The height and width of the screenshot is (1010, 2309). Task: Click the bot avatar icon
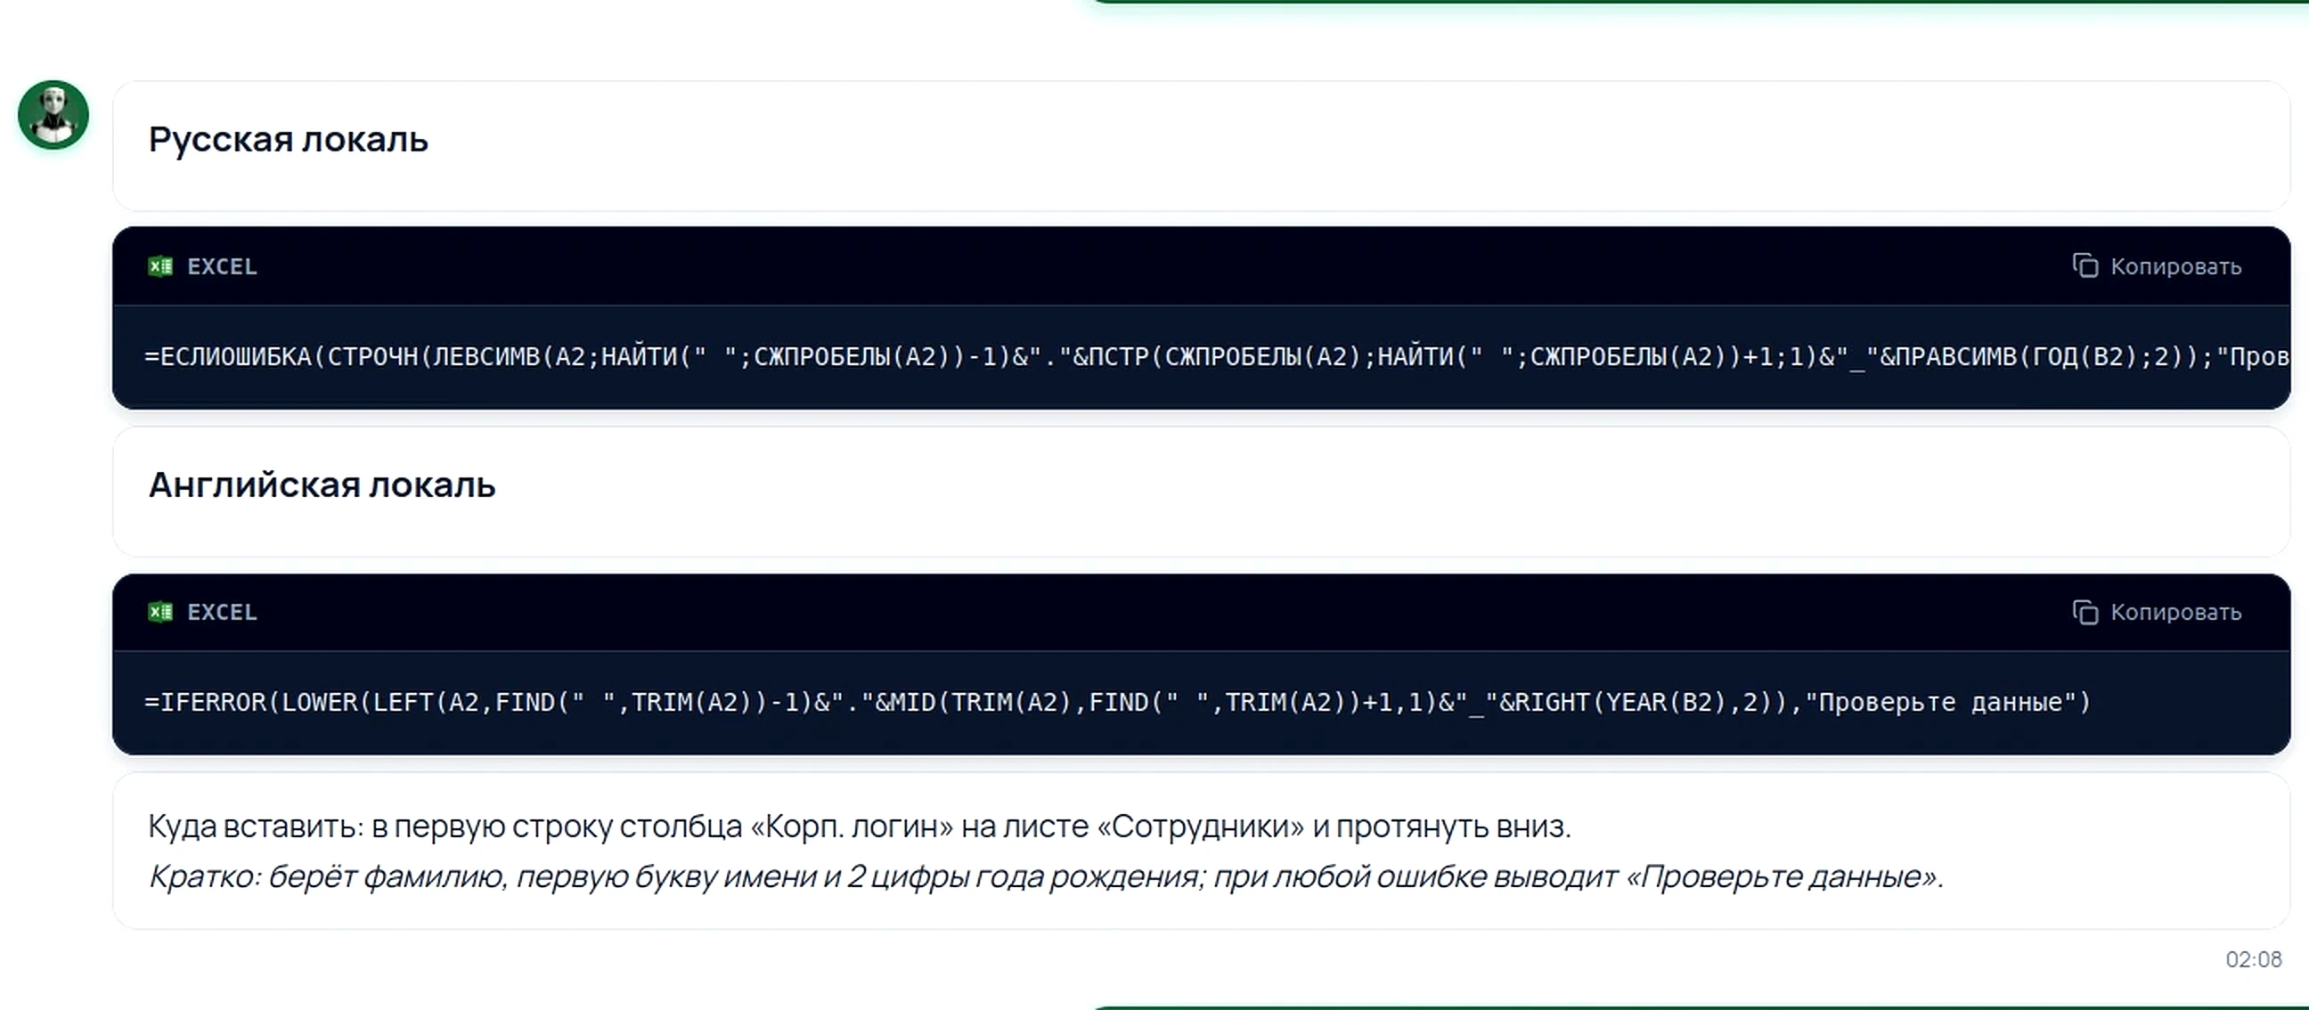(x=53, y=115)
